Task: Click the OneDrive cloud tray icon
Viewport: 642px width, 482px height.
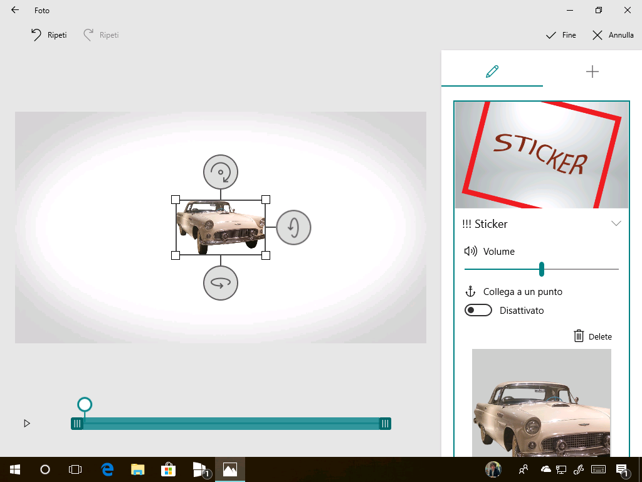Action: [x=546, y=469]
